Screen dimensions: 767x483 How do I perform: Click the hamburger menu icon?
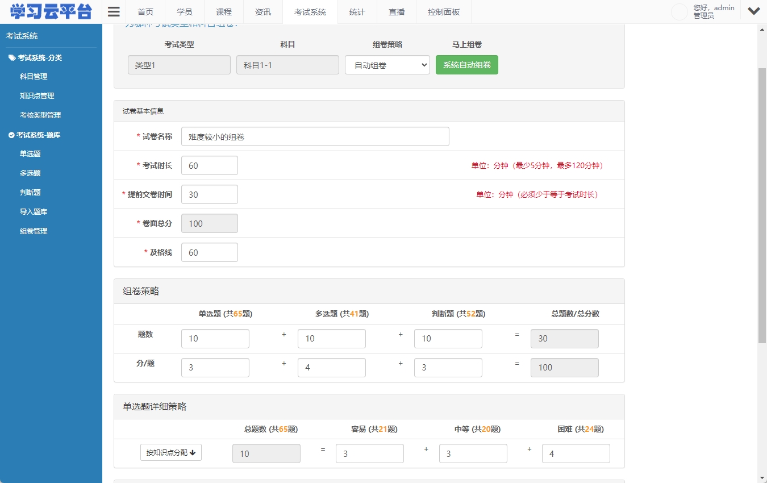coord(113,11)
